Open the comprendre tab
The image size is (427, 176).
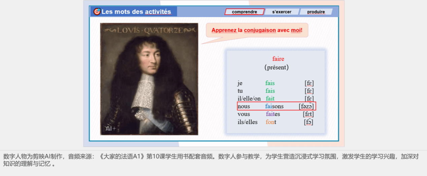point(244,12)
